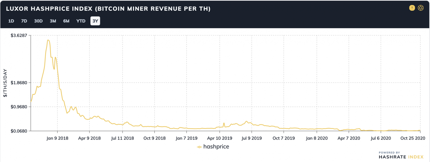Image resolution: width=430 pixels, height=162 pixels.
Task: Click the Apr 10 2019 date label
Action: point(220,137)
